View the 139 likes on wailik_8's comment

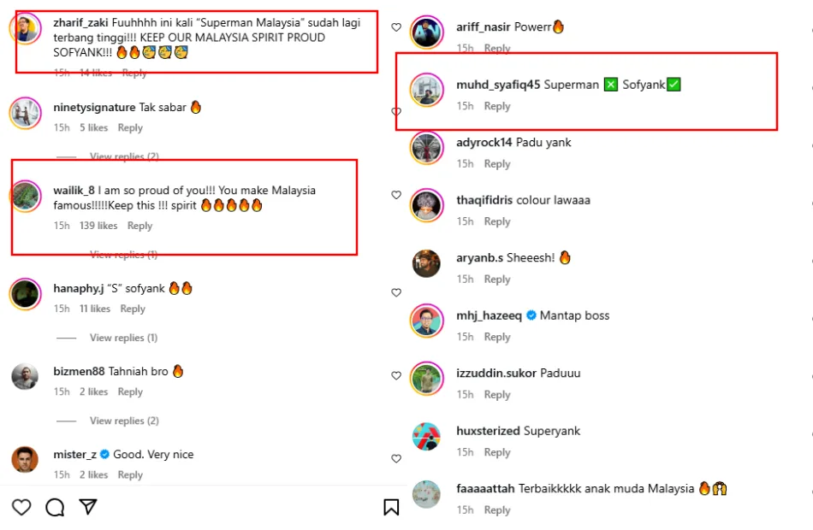[x=98, y=226]
